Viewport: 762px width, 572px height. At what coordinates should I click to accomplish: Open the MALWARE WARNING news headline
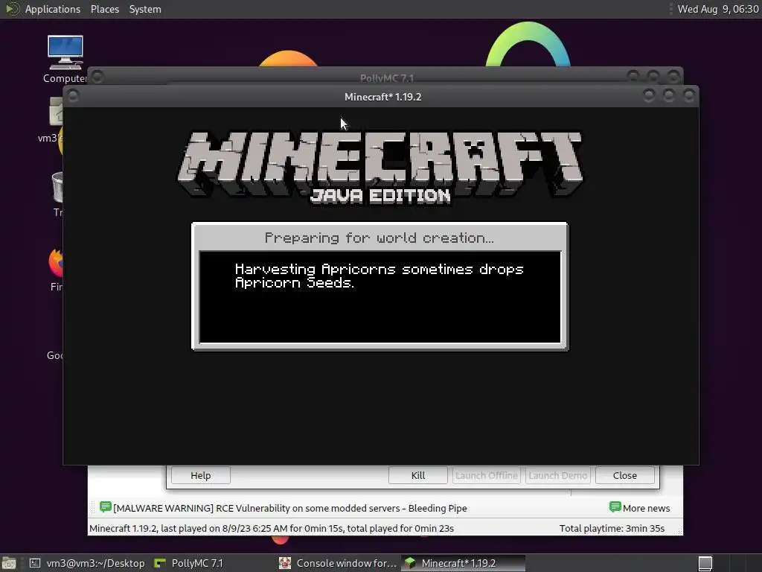pyautogui.click(x=289, y=508)
